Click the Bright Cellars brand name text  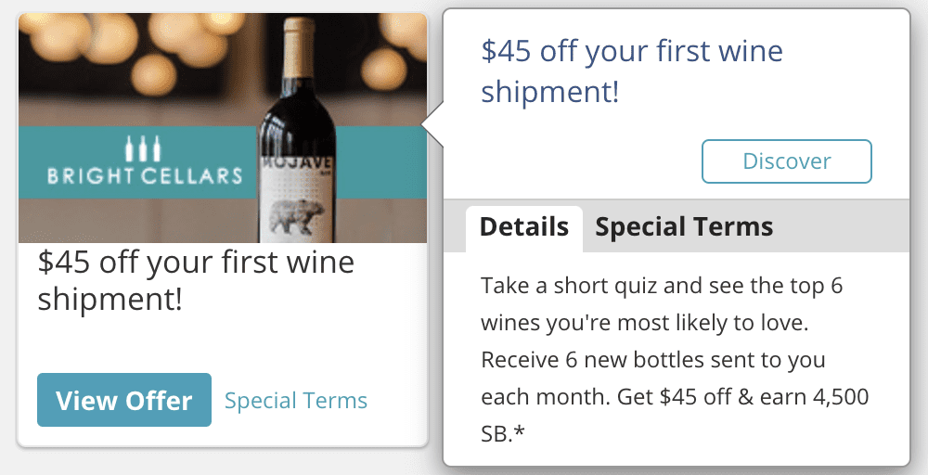[144, 175]
